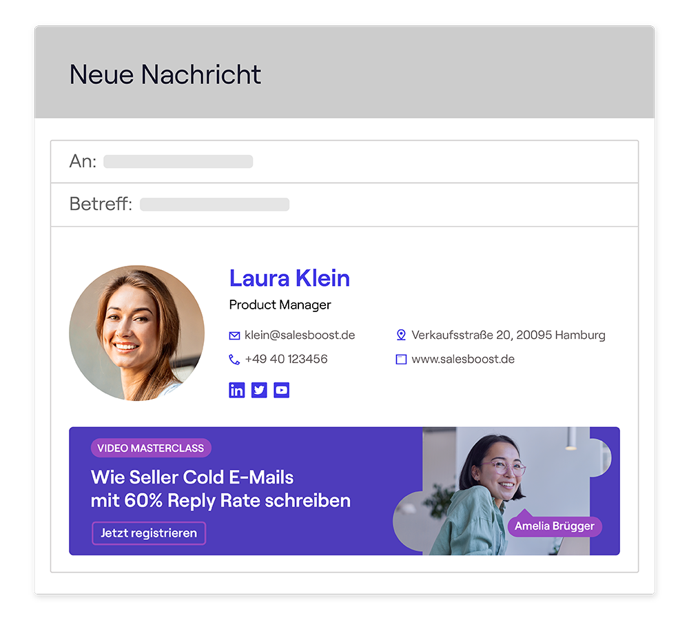Click the Betreff subject field
Viewport: 689px width, 620px height.
344,205
